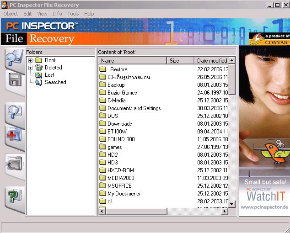The image size is (290, 233).
Task: Click the date '22.02.2006' for _Restore
Action: pyautogui.click(x=209, y=69)
